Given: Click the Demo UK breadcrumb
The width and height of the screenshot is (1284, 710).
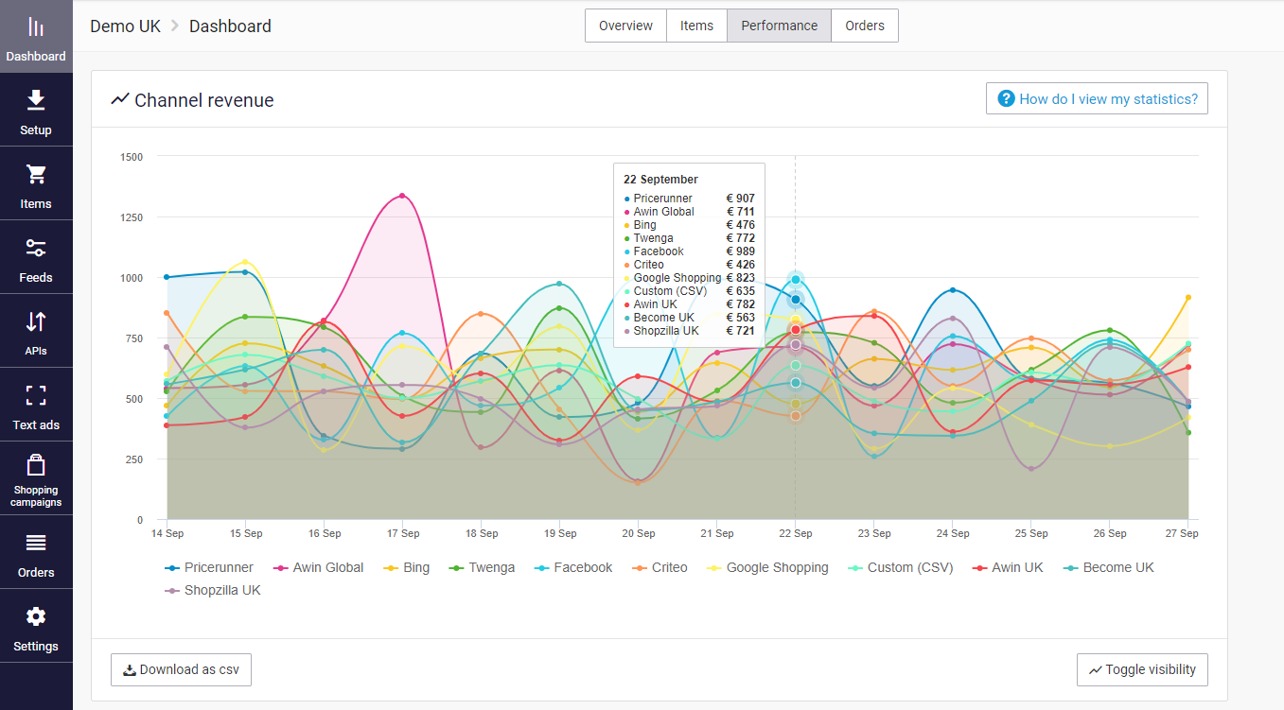Looking at the screenshot, I should [125, 26].
